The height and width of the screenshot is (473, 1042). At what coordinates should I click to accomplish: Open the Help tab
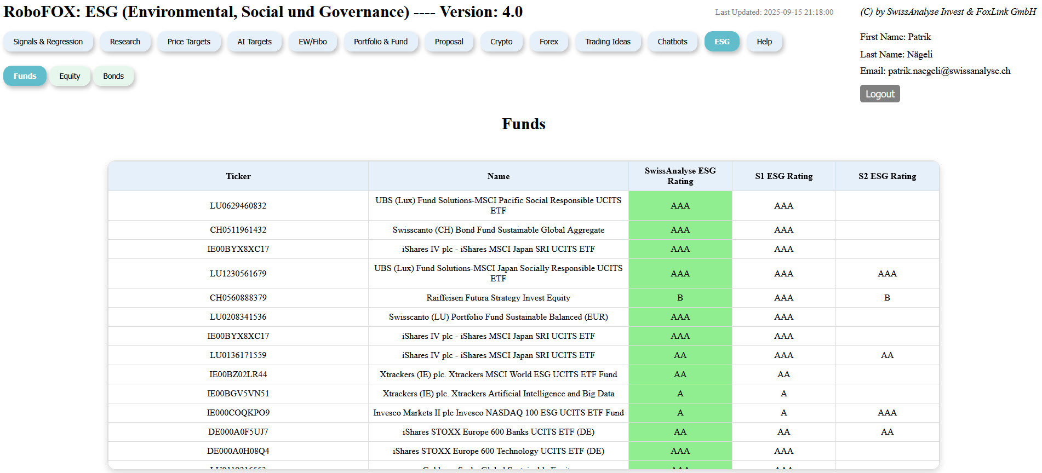pos(764,42)
